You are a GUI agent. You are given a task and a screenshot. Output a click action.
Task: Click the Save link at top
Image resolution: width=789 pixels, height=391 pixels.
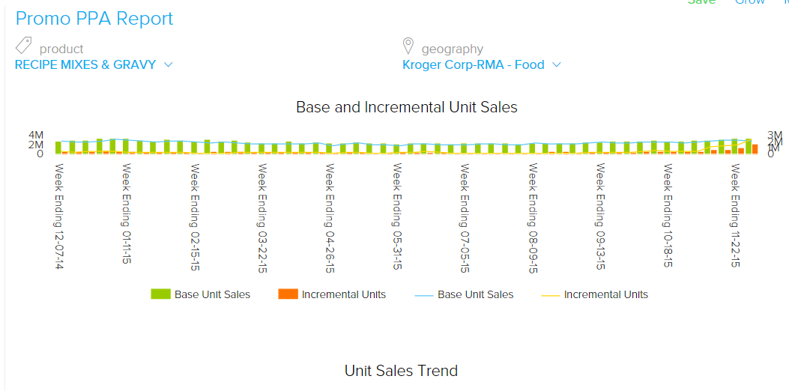coord(701,2)
